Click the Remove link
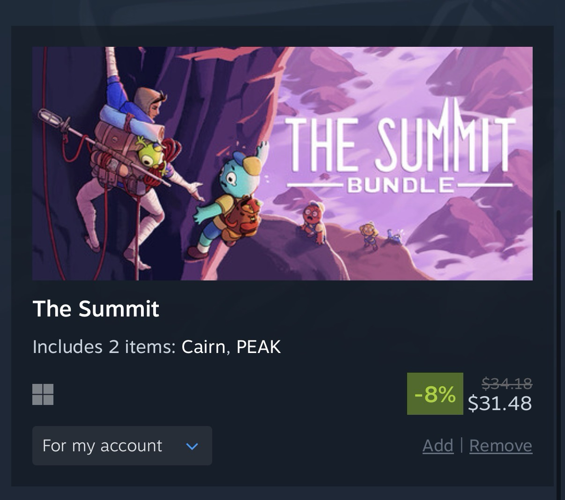 (501, 446)
